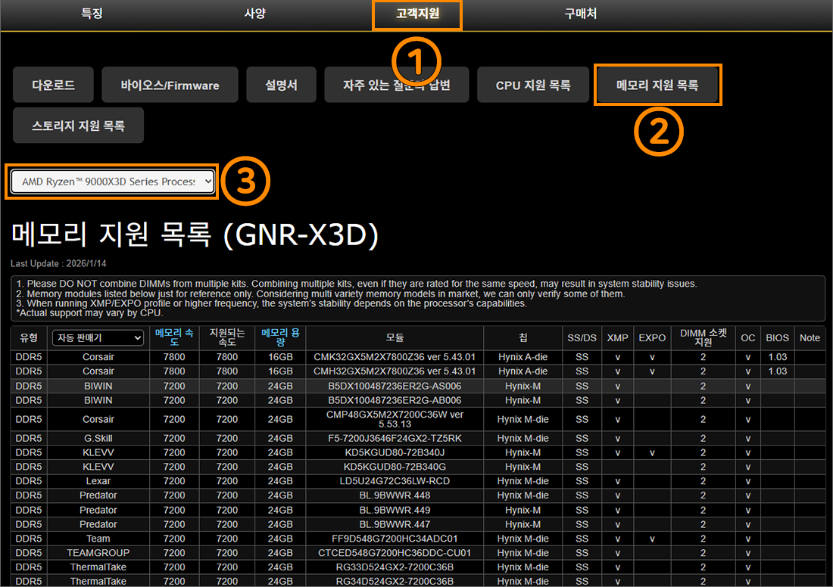This screenshot has height=587, width=833.
Task: Open the 고객지원 tab
Action: [x=417, y=14]
